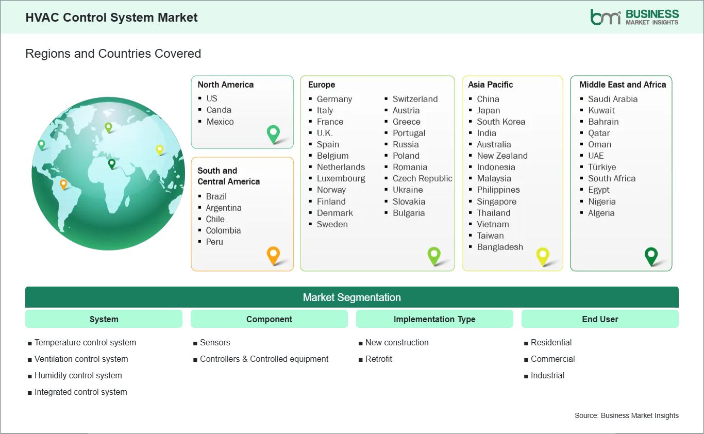This screenshot has width=704, height=434.
Task: Click the dark green pin in Middle East and Africa box
Action: 651,255
